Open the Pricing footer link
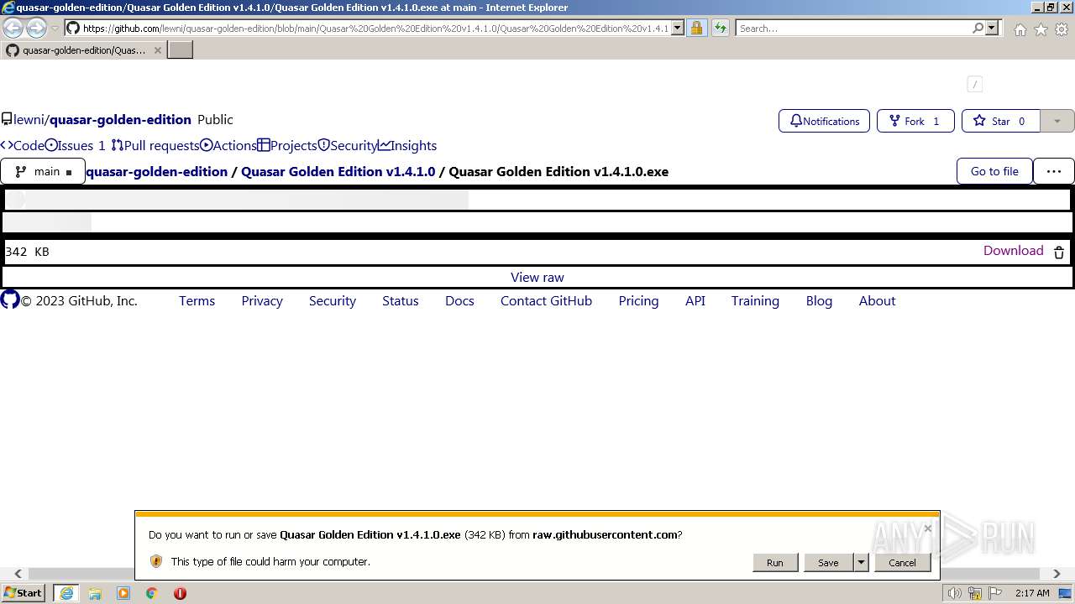This screenshot has width=1075, height=604. coord(638,300)
